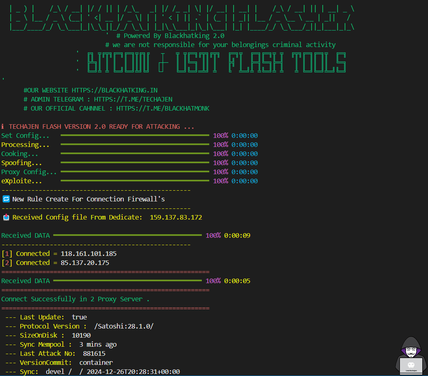Click the 'Last Update:' label
This screenshot has height=376, width=428.
[42, 317]
